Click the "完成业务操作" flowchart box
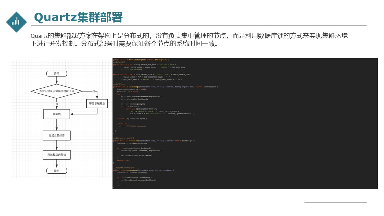This screenshot has width=384, height=216. (57, 136)
